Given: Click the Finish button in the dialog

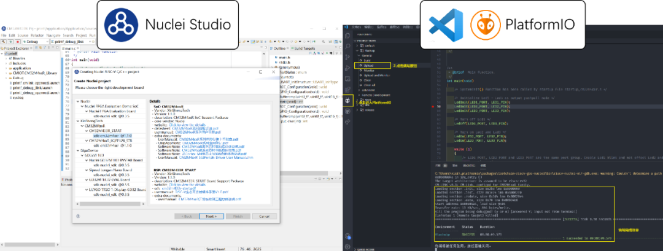Looking at the screenshot, I should (238, 217).
